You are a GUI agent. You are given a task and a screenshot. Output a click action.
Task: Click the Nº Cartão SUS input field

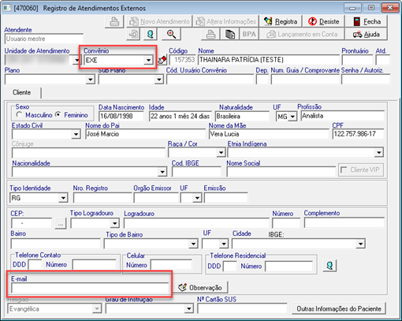pos(242,308)
